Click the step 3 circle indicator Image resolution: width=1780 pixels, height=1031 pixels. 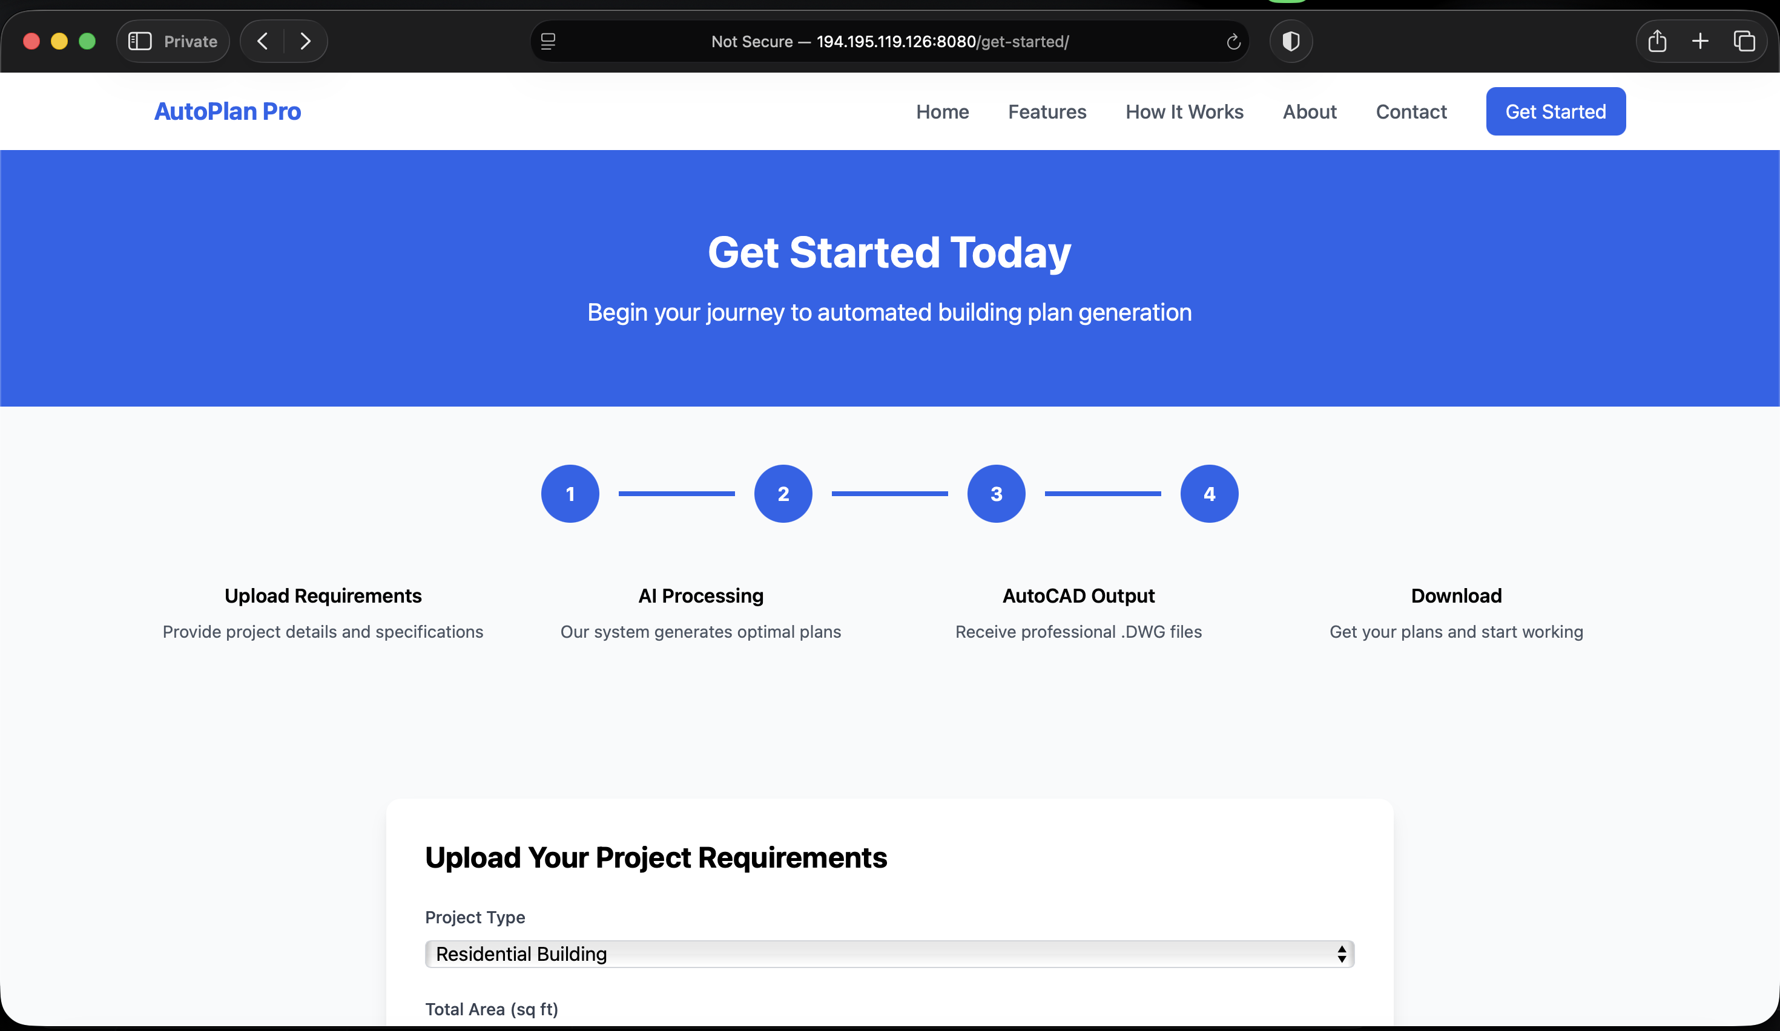(x=996, y=494)
